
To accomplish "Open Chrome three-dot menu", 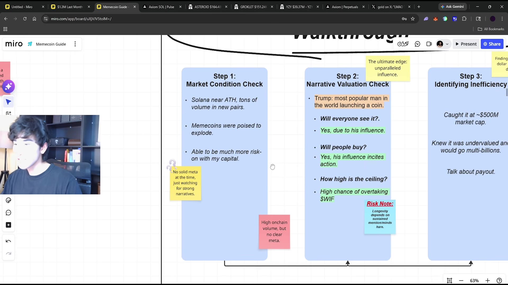I will click(502, 19).
